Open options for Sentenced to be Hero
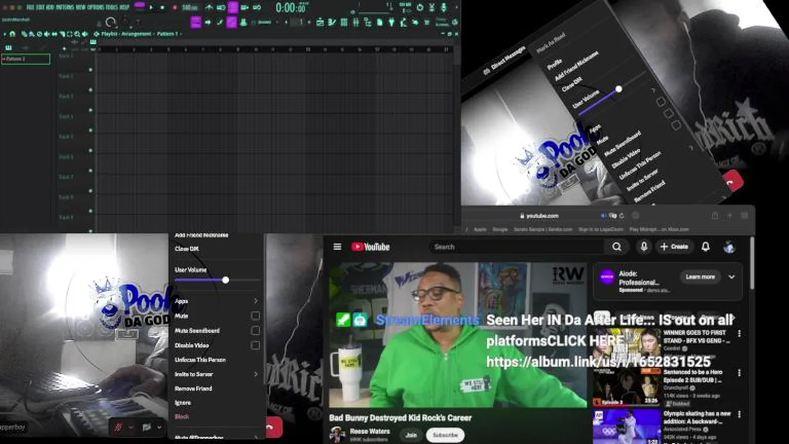 tap(739, 374)
